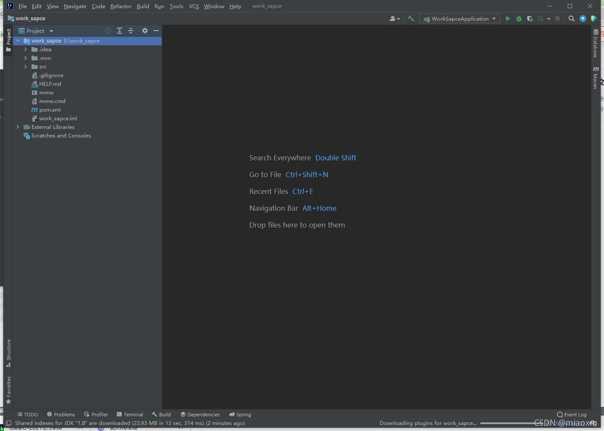
Task: Open the Navigate menu
Action: click(x=75, y=6)
